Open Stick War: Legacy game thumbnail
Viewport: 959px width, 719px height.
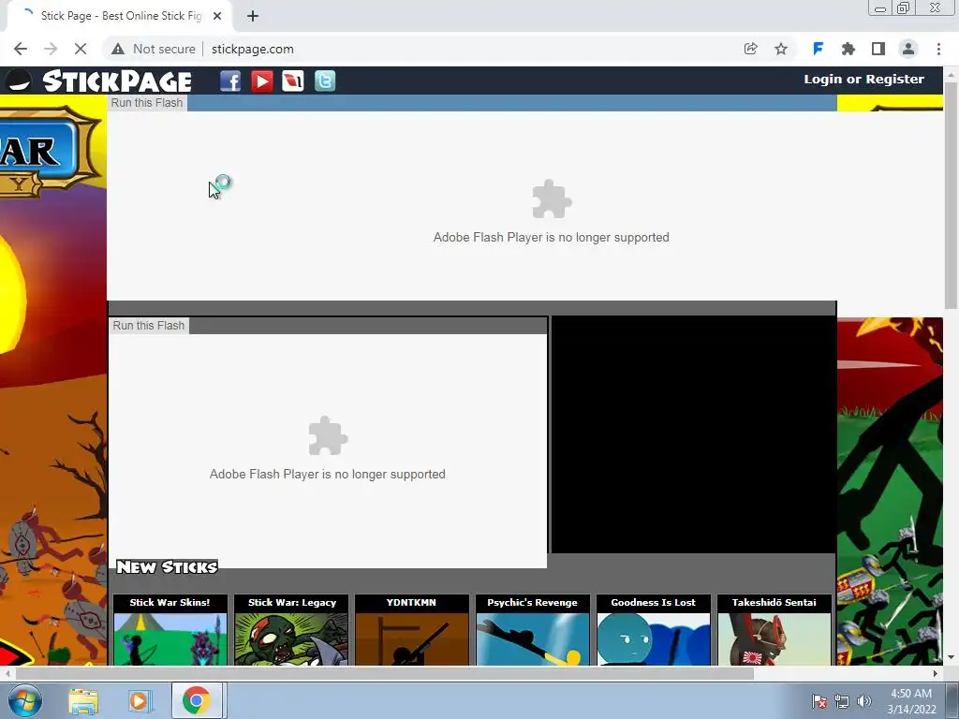(x=291, y=638)
